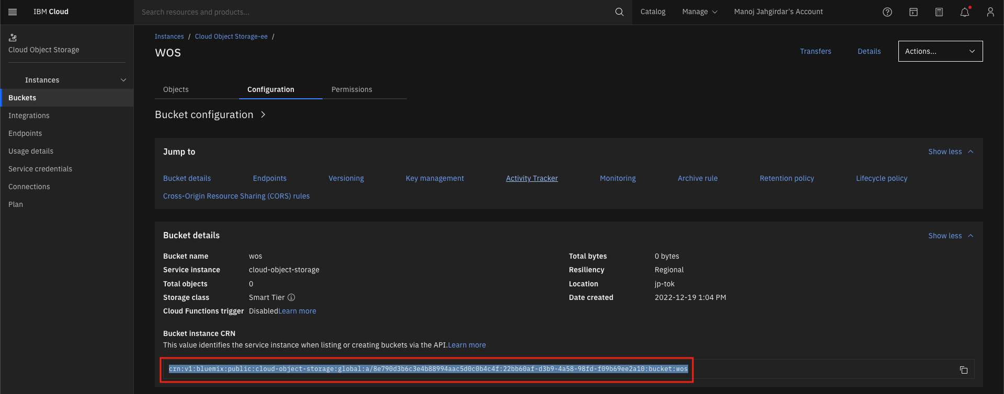Viewport: 1004px width, 394px height.
Task: Click Manoj Jahgirdar's Account switcher
Action: (778, 12)
